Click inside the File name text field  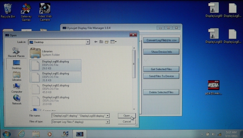coord(79,116)
